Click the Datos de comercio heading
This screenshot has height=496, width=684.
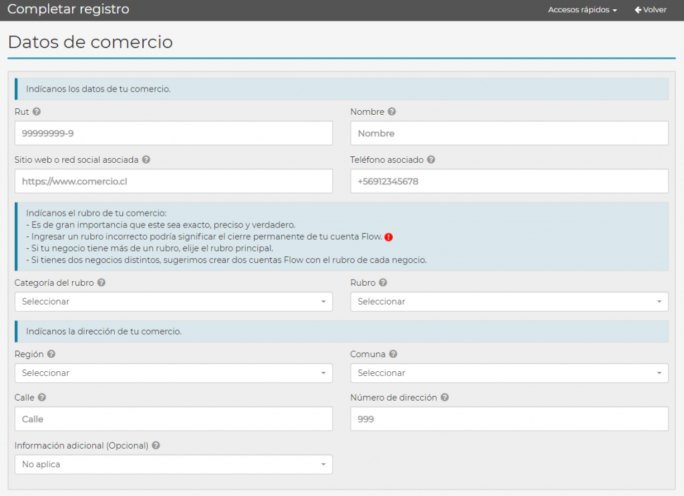tap(90, 42)
